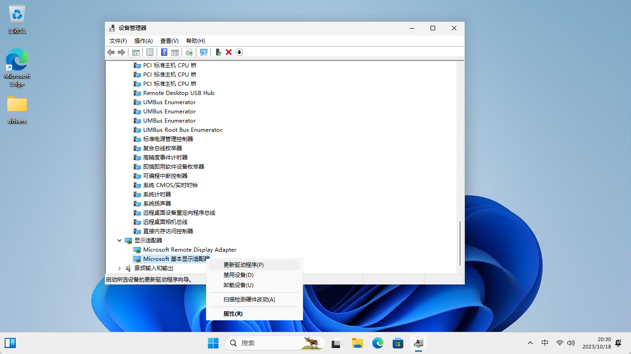Toggle the show/hide console tree toolbar icon
Viewport: 631px width, 354px height.
click(136, 52)
